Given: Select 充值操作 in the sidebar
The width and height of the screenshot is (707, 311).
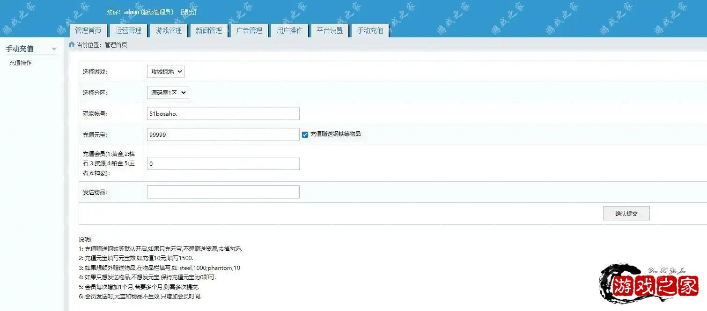Looking at the screenshot, I should (21, 63).
